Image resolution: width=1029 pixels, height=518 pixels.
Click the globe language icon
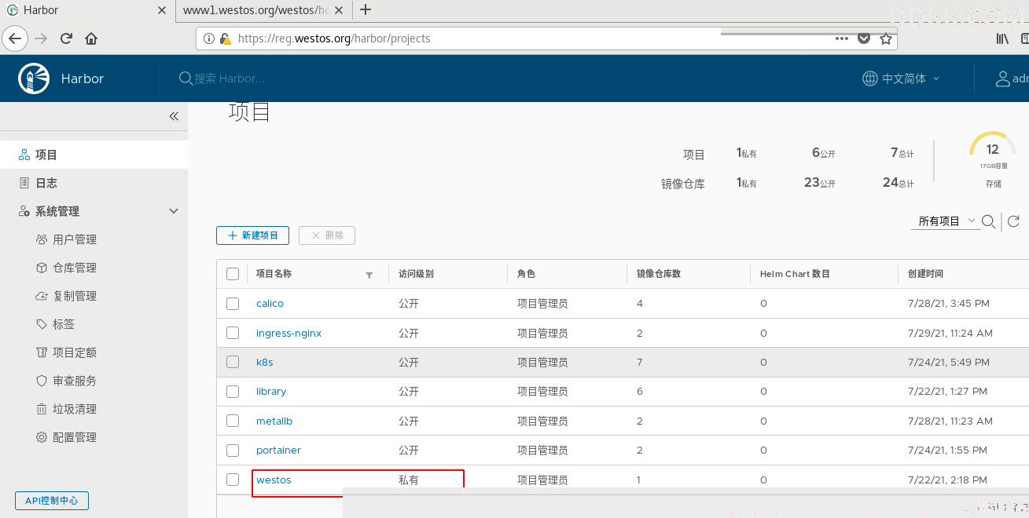click(x=870, y=78)
